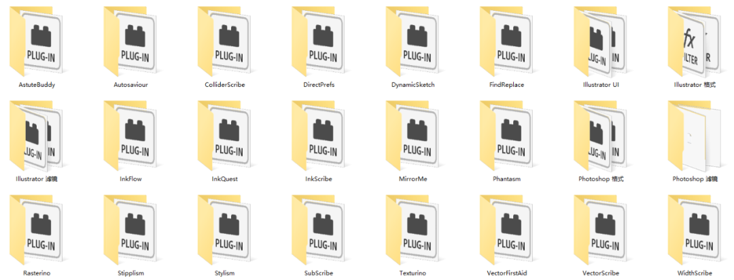Click the "Phantasm" name text

click(507, 179)
